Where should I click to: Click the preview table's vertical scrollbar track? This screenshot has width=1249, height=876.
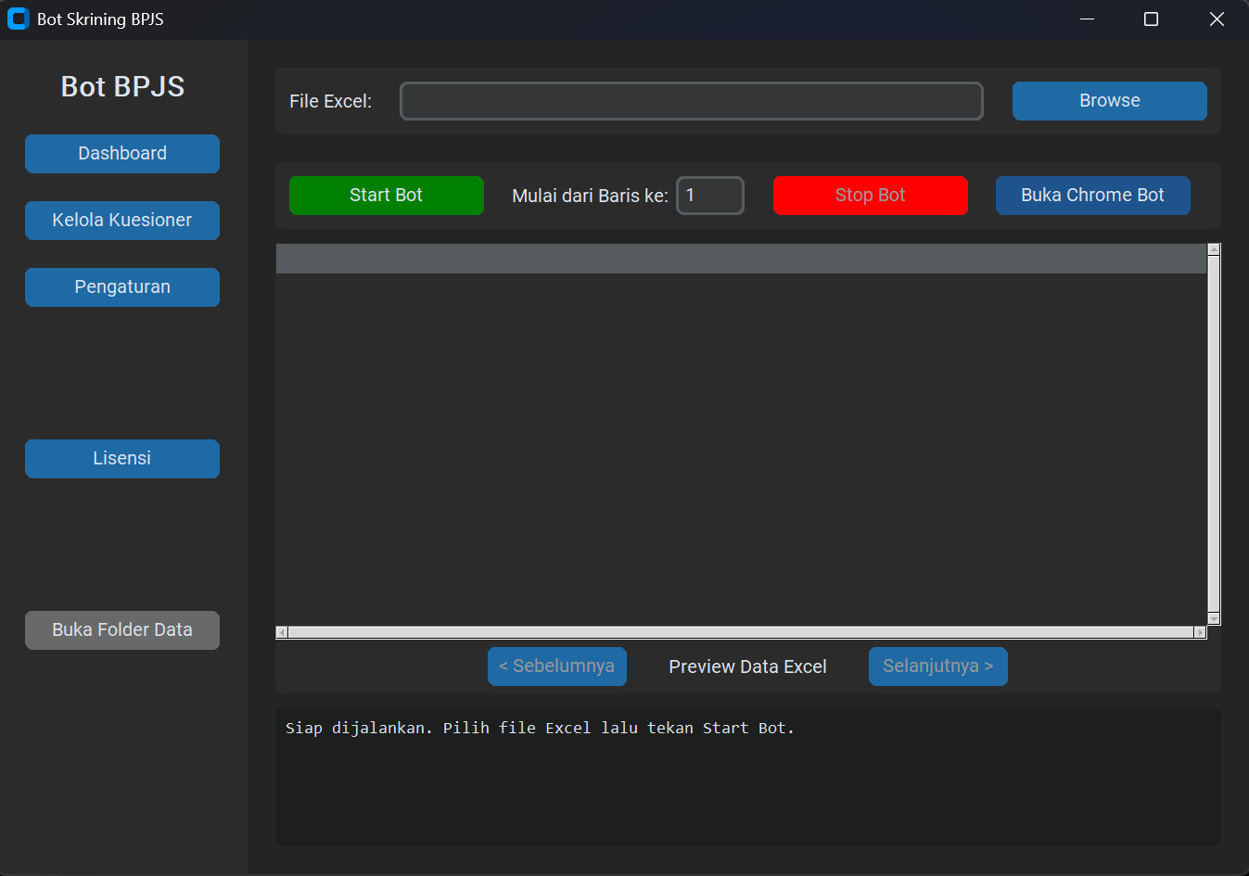(1214, 434)
